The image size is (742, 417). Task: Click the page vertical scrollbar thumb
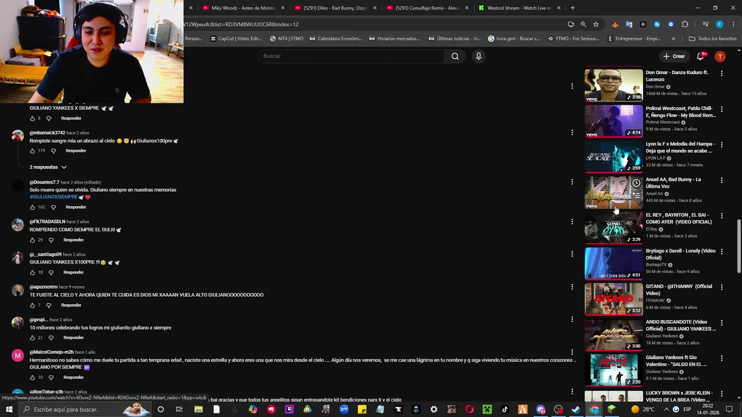pos(739,246)
